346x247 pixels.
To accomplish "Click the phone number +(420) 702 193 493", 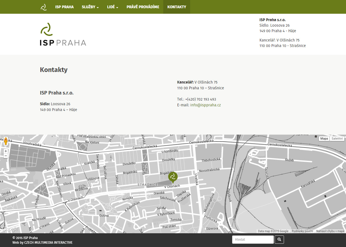I will [201, 99].
